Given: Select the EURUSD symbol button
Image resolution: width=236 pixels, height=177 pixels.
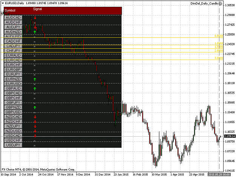Looking at the screenshot, I should (x=13, y=84).
